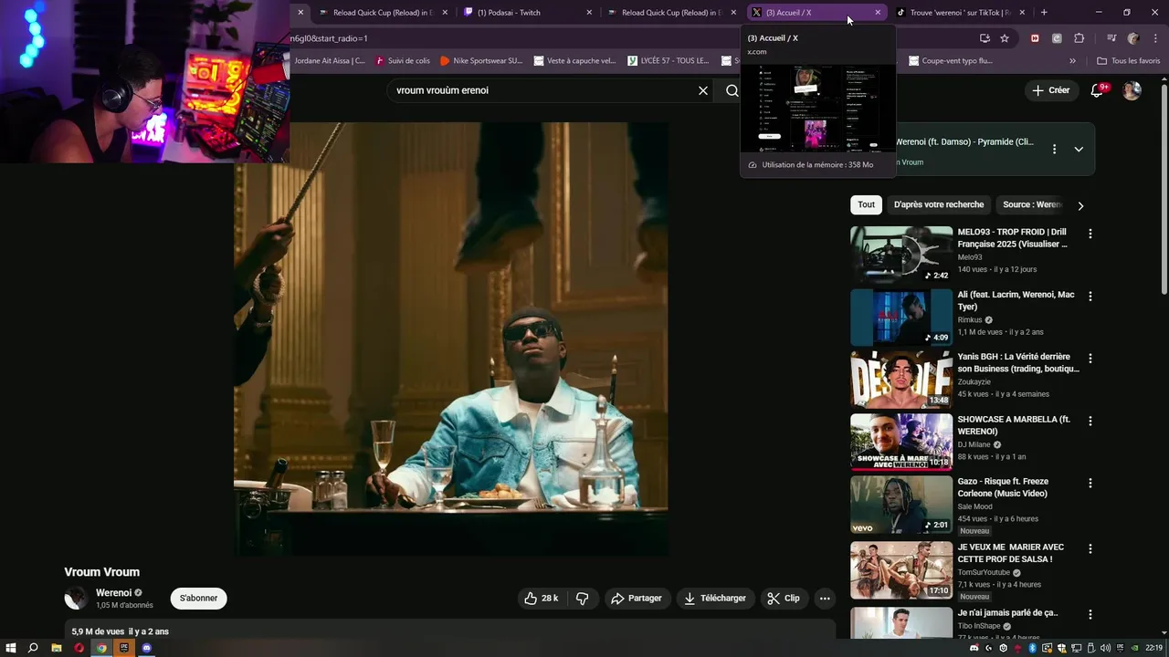Open options for Gazo - Risque video

point(1090,484)
